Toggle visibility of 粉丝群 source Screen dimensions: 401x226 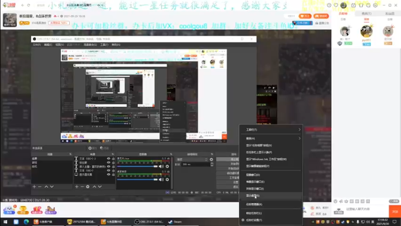[x=108, y=163]
